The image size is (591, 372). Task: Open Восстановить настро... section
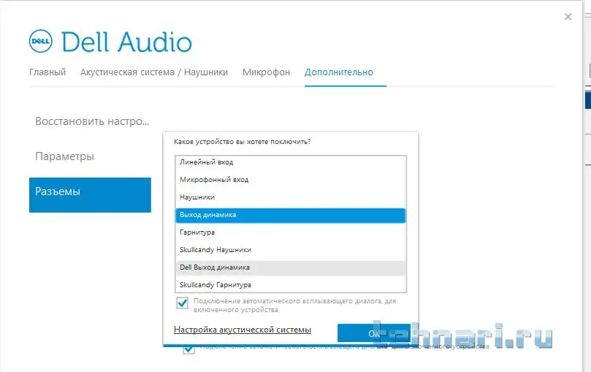[x=92, y=121]
